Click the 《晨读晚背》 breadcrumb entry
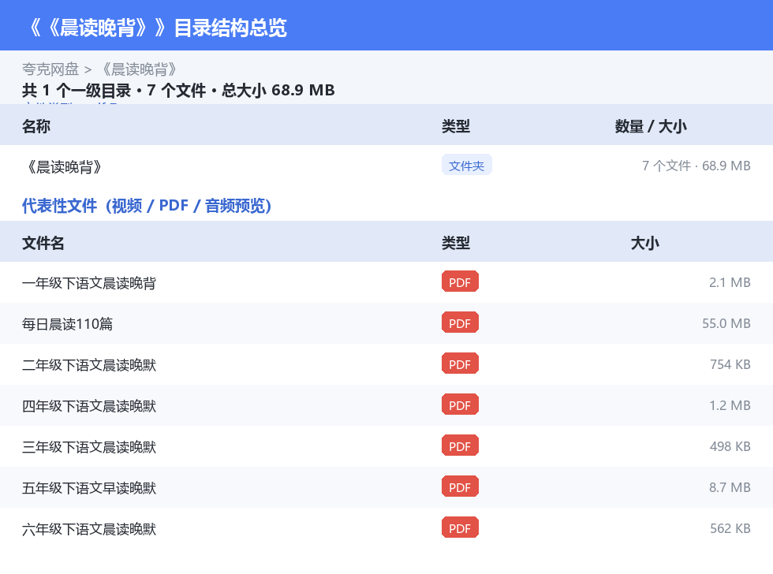 point(138,69)
